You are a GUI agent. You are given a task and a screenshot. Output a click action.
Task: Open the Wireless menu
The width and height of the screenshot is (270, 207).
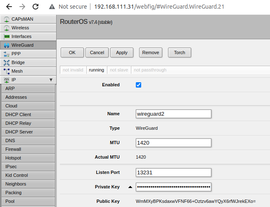pyautogui.click(x=28, y=28)
